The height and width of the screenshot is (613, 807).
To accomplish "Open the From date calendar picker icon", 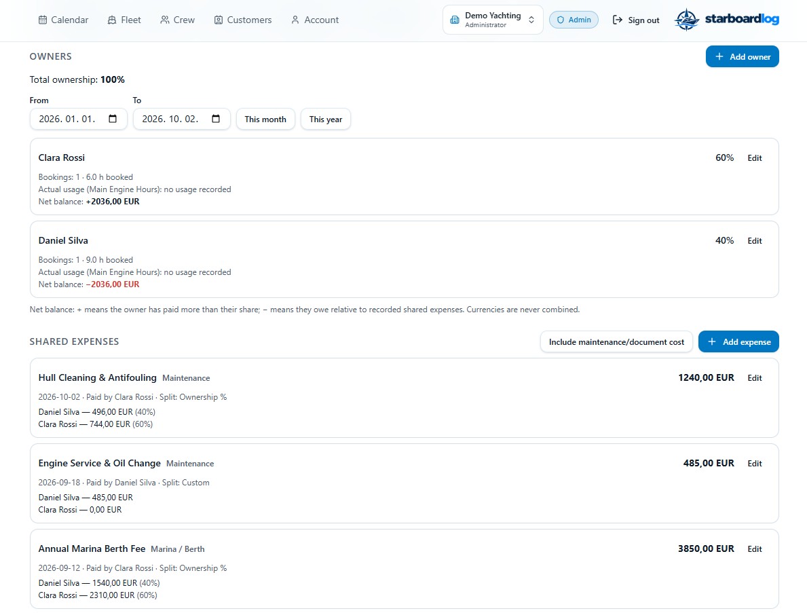I will coord(113,119).
